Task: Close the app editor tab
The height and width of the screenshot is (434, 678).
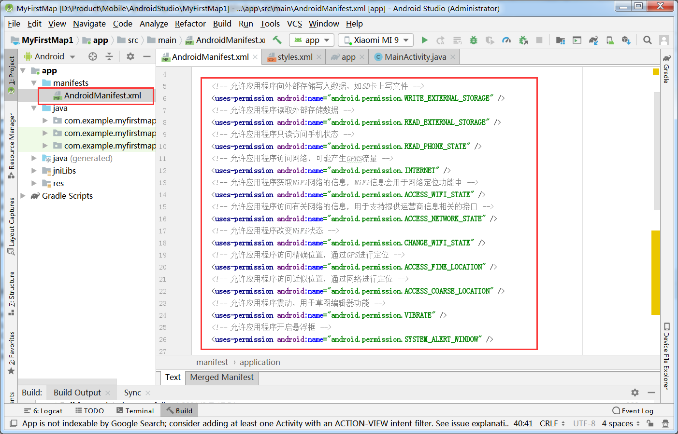Action: click(x=362, y=57)
